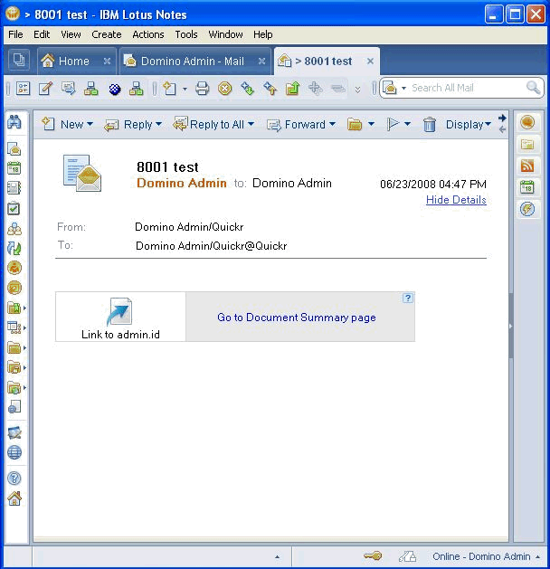Close the Home tab
This screenshot has height=569, width=550.
click(x=107, y=61)
